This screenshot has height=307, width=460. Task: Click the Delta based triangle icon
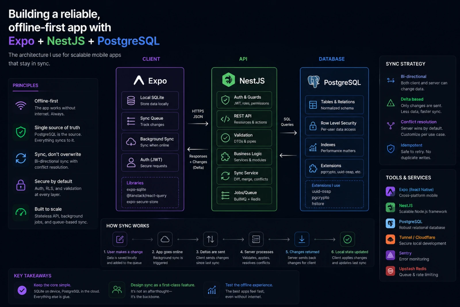pyautogui.click(x=391, y=103)
